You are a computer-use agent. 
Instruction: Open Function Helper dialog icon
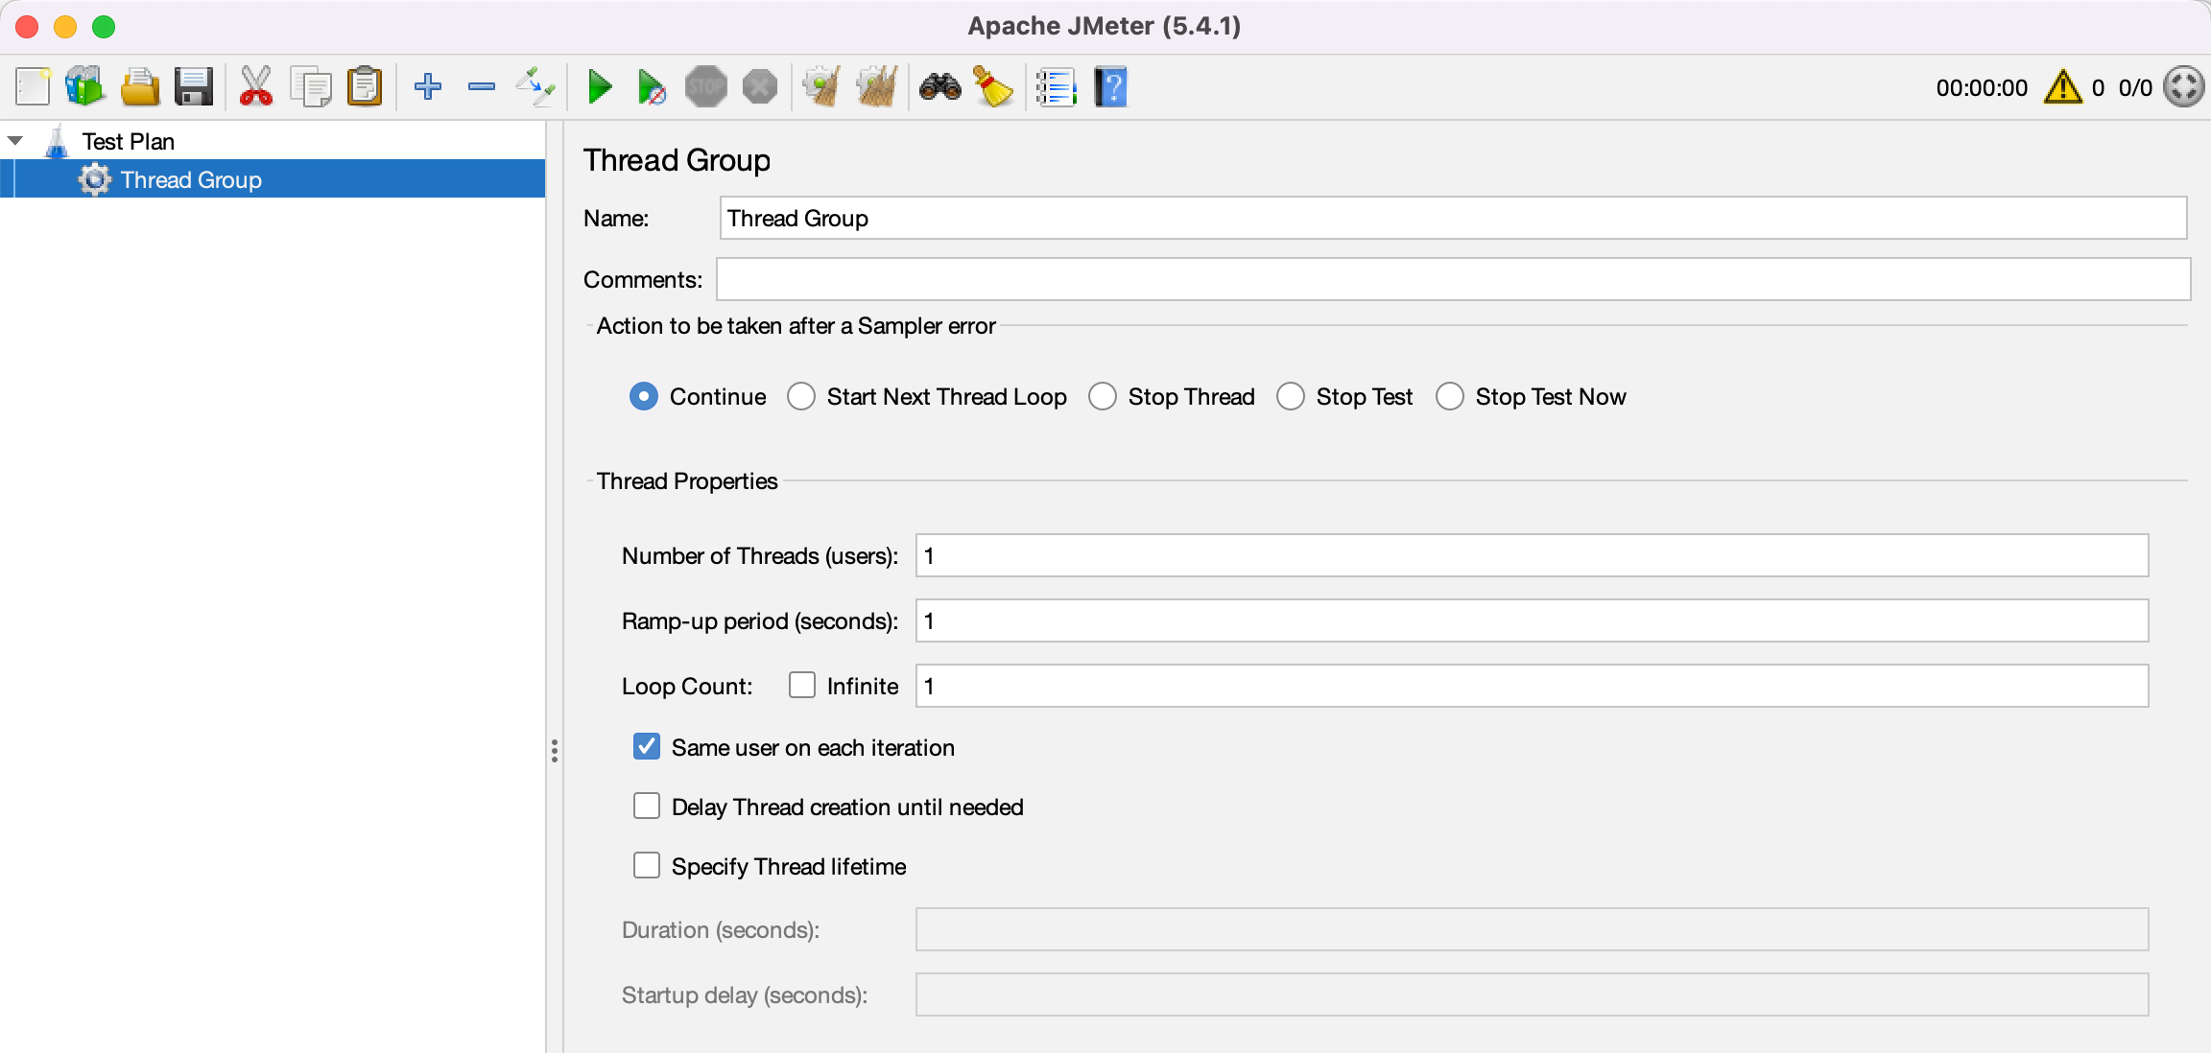click(1056, 87)
